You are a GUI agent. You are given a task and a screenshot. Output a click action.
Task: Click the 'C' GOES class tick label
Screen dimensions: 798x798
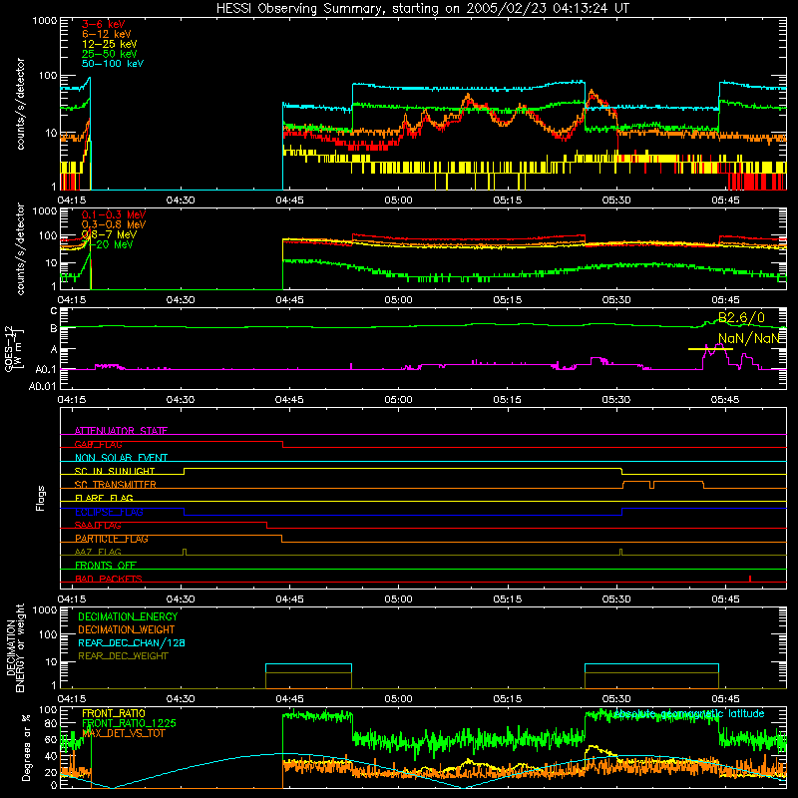(54, 311)
